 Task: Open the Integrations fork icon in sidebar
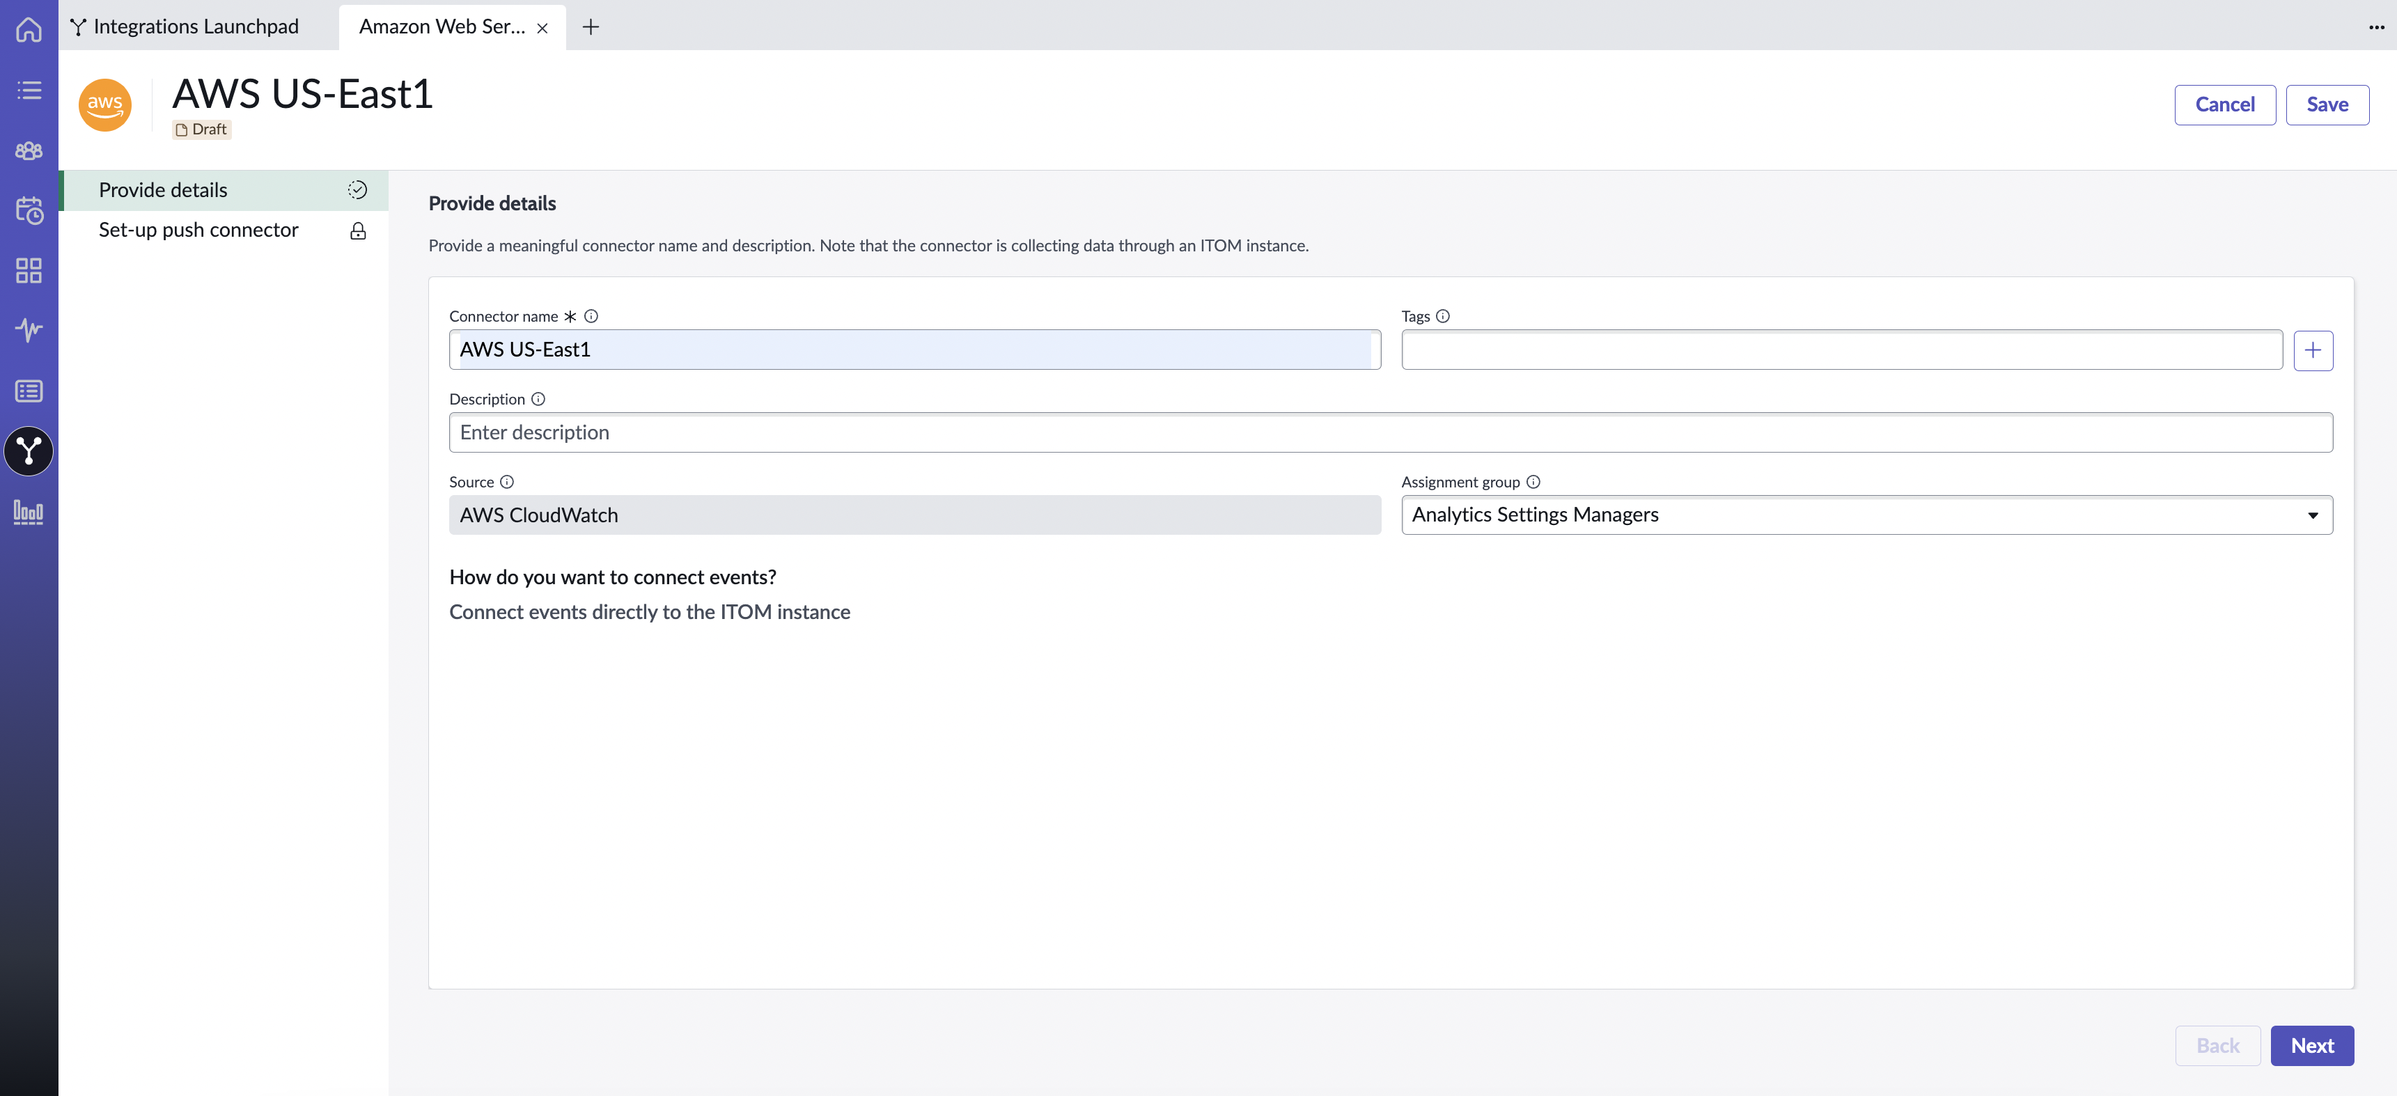pos(29,451)
